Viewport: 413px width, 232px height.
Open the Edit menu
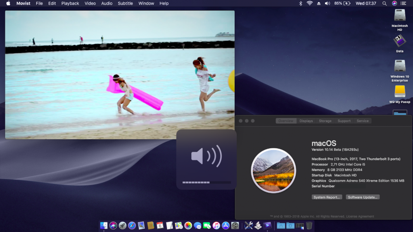(52, 3)
